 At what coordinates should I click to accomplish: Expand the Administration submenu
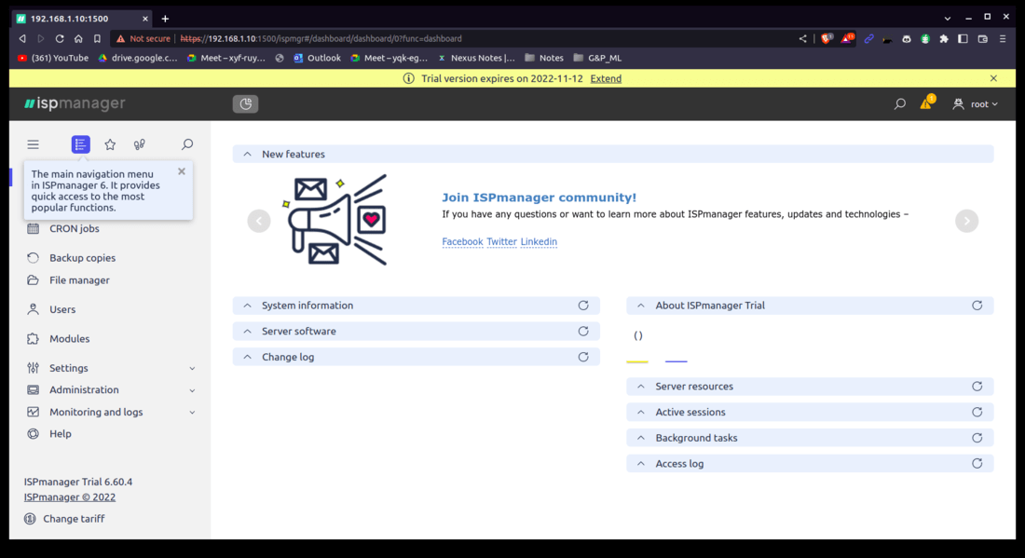(x=192, y=390)
